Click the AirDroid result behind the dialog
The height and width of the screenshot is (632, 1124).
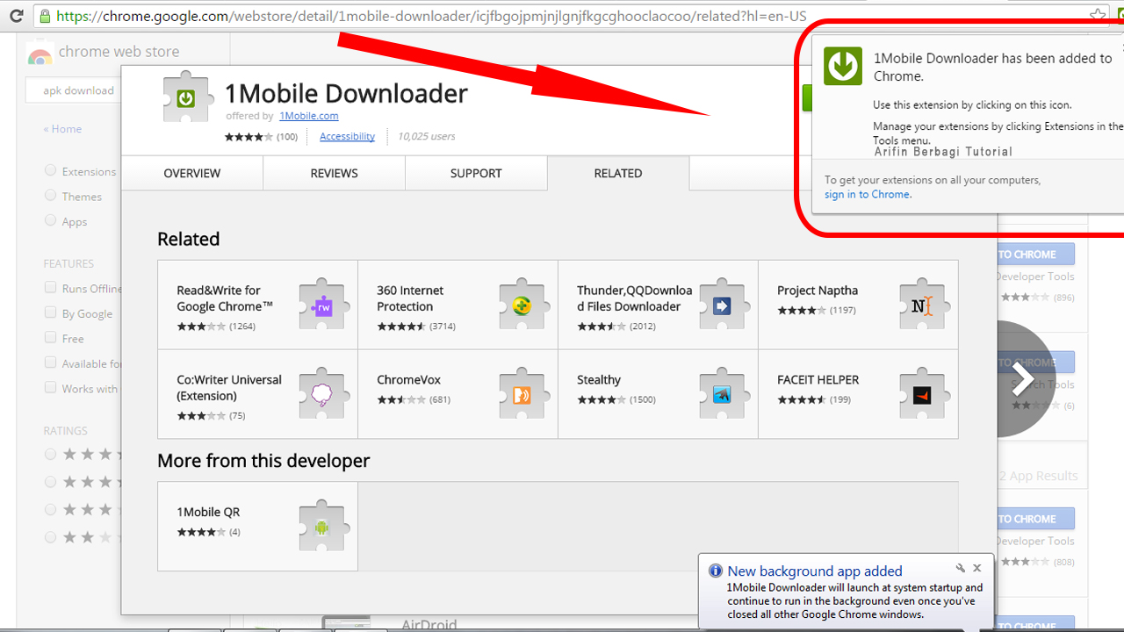(429, 624)
